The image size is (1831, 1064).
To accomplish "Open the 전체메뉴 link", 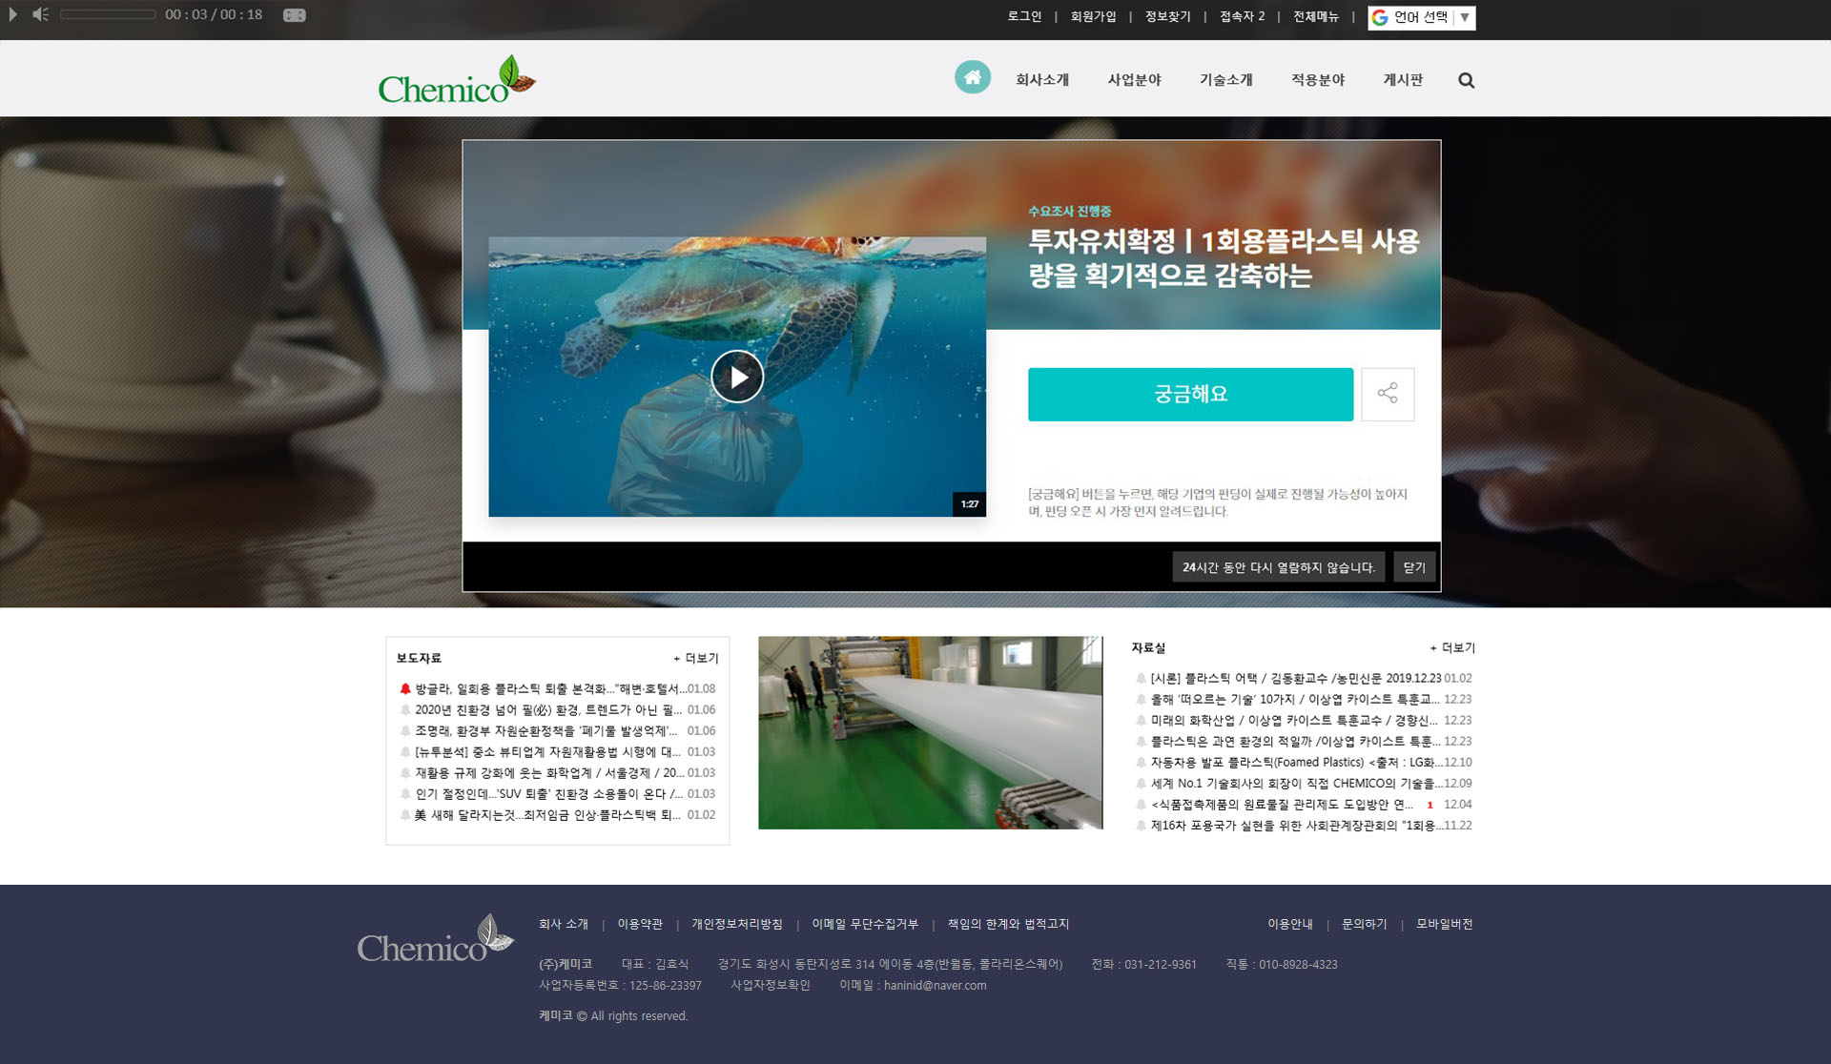I will tap(1316, 16).
